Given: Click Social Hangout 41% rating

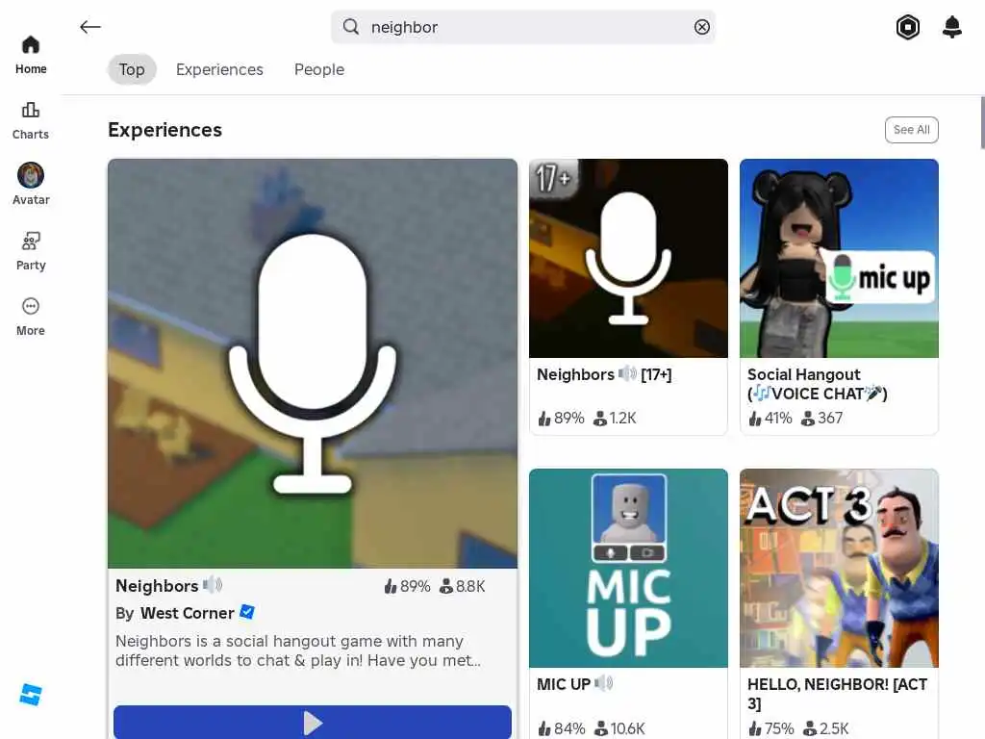Looking at the screenshot, I should pyautogui.click(x=770, y=418).
